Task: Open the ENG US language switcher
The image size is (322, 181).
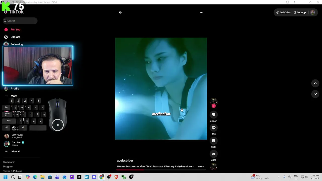Action: click(296, 177)
